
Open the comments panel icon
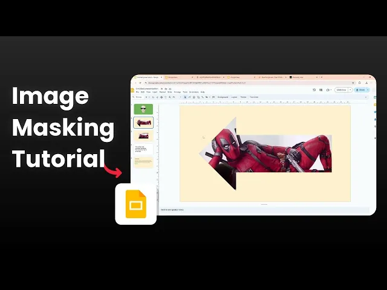coord(320,90)
